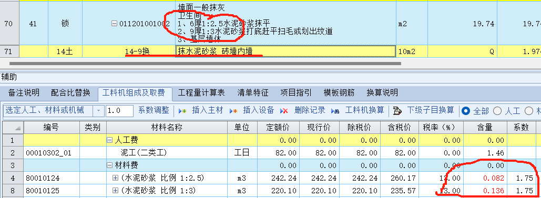Screen dimensions: 541x198
Task: Click the 10m2 unit cell in row 71
Action: (412, 51)
